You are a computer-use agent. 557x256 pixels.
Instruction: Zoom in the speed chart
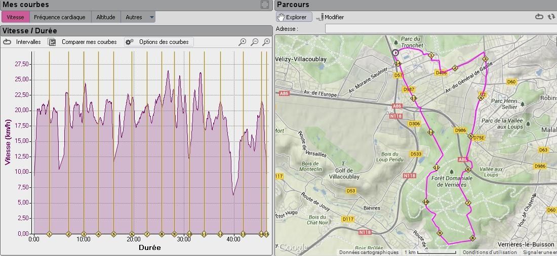(266, 42)
